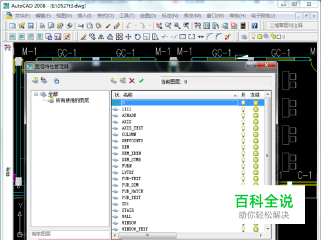Open the 绘图(D) menu

148,16
